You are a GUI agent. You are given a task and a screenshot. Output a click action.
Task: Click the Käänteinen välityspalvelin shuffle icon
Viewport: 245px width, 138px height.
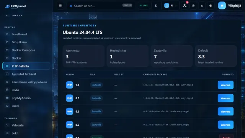click(x=7, y=82)
